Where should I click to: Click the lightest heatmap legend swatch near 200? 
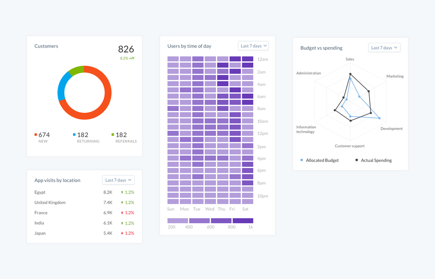point(178,221)
